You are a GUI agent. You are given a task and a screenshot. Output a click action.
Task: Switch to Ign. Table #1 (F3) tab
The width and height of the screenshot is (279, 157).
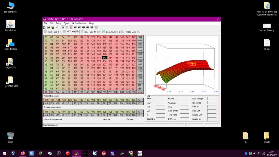[x=90, y=32]
